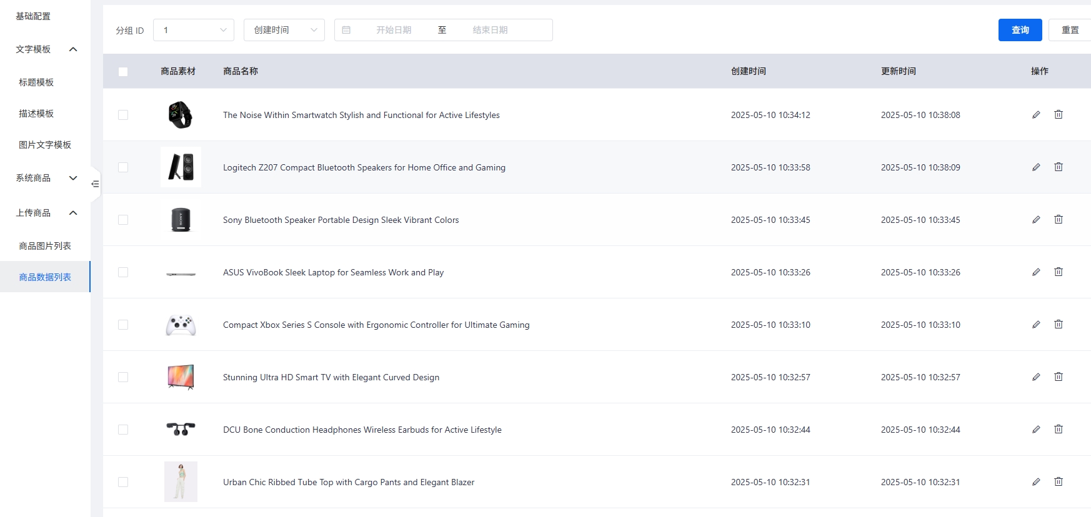Viewport: 1091px width, 517px height.
Task: Open the Urban Chic outfit thumbnail
Action: pyautogui.click(x=181, y=482)
